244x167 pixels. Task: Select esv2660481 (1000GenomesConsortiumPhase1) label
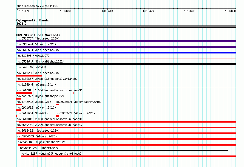[49, 125]
